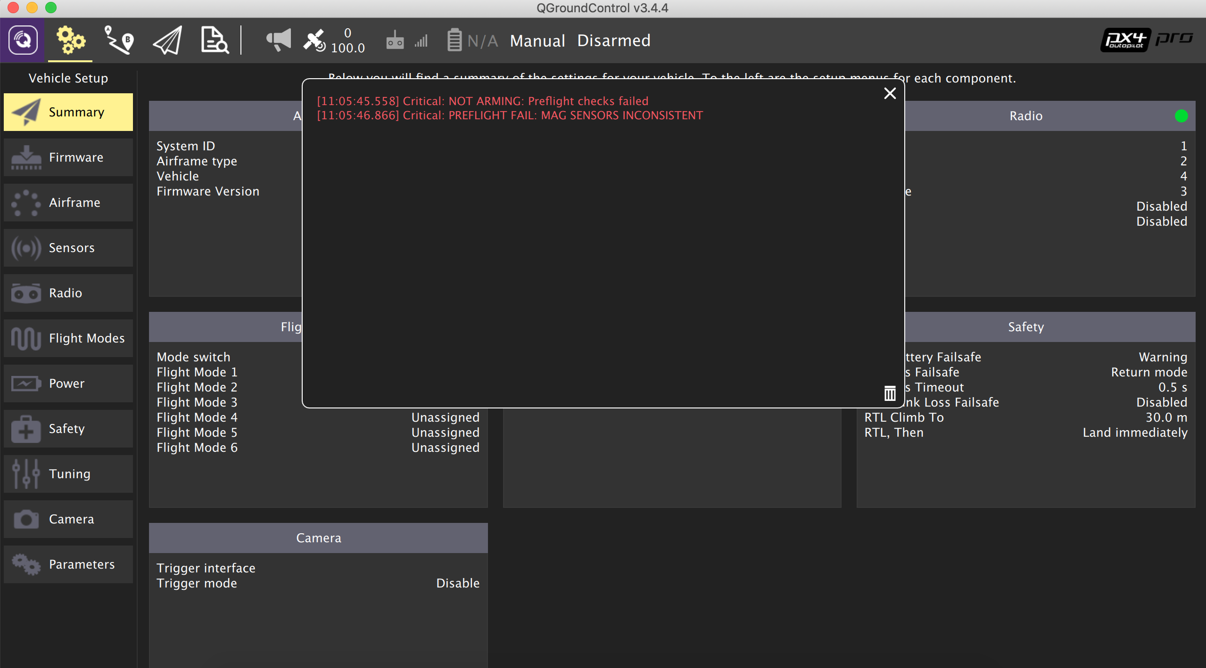Click the green Radio status indicator
This screenshot has height=668, width=1206.
[x=1181, y=116]
